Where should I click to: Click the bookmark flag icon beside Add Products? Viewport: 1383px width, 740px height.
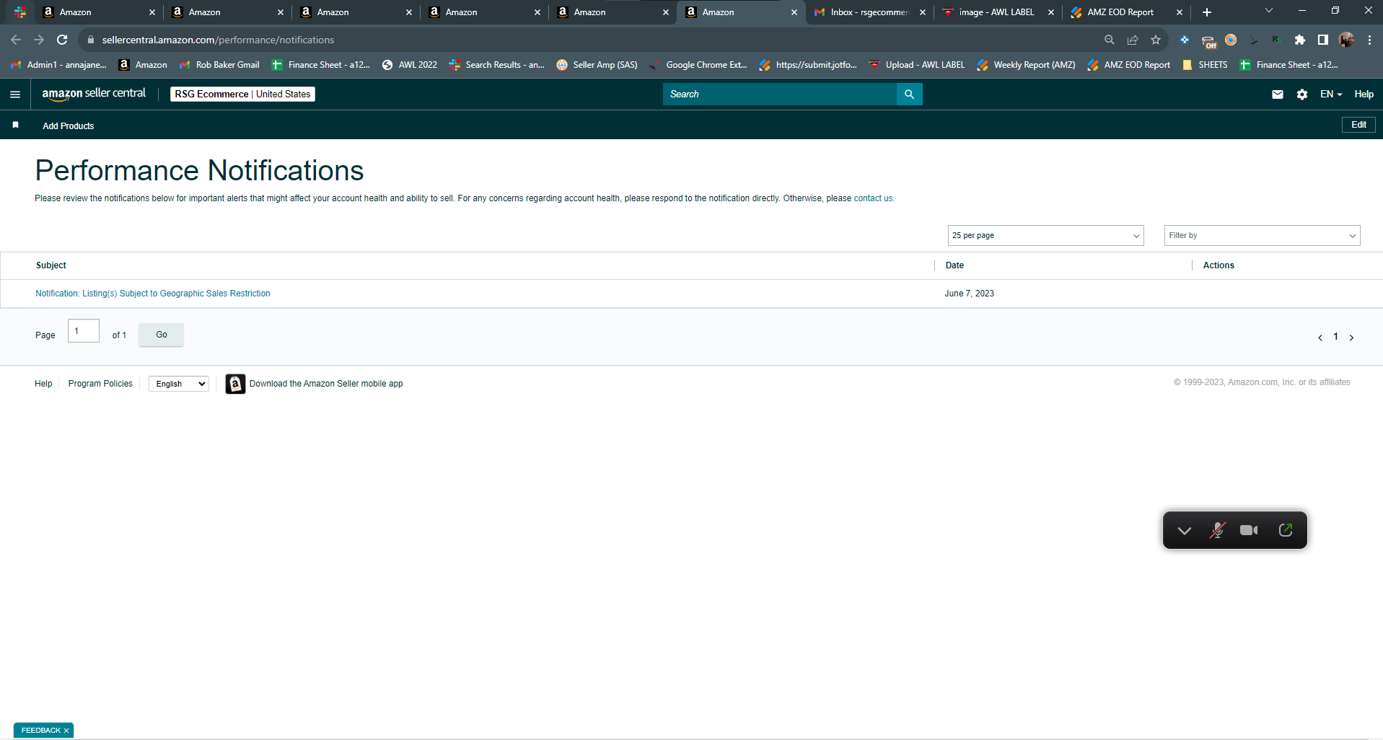pyautogui.click(x=15, y=125)
